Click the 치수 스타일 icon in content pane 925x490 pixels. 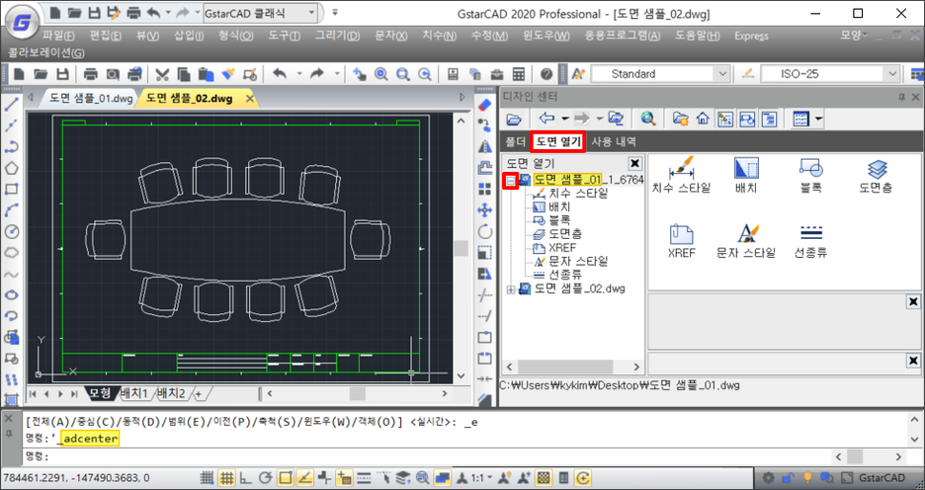681,168
